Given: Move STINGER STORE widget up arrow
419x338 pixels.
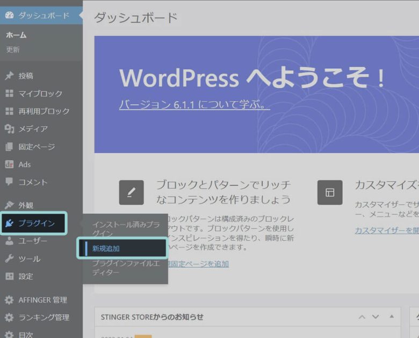Looking at the screenshot, I should coord(362,317).
